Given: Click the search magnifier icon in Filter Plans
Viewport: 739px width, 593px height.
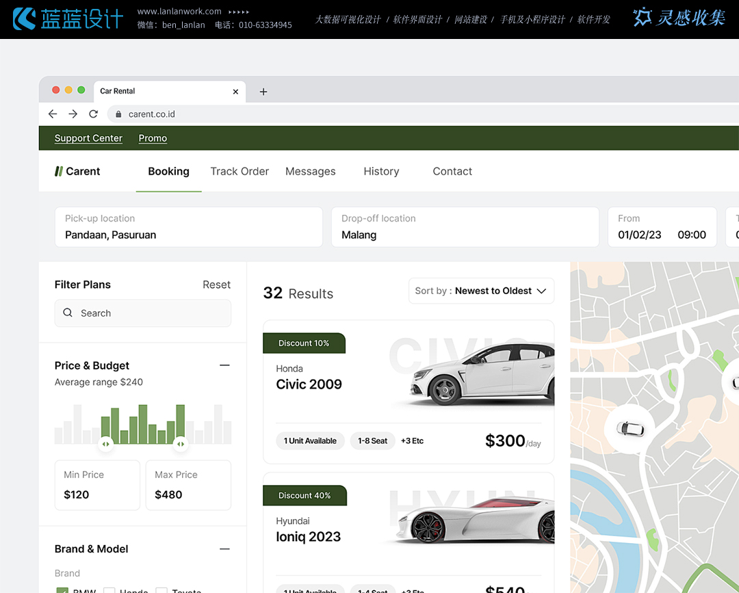Looking at the screenshot, I should pos(68,313).
